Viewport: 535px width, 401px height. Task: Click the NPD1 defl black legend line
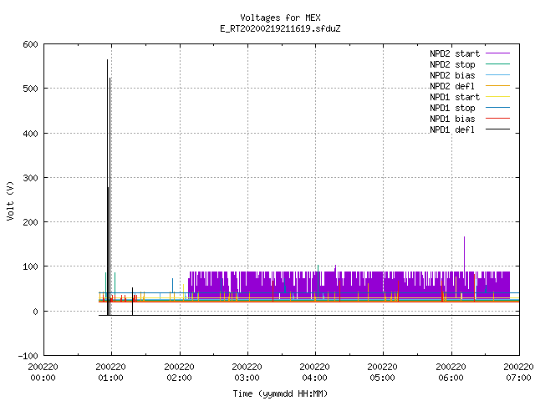[x=497, y=129]
